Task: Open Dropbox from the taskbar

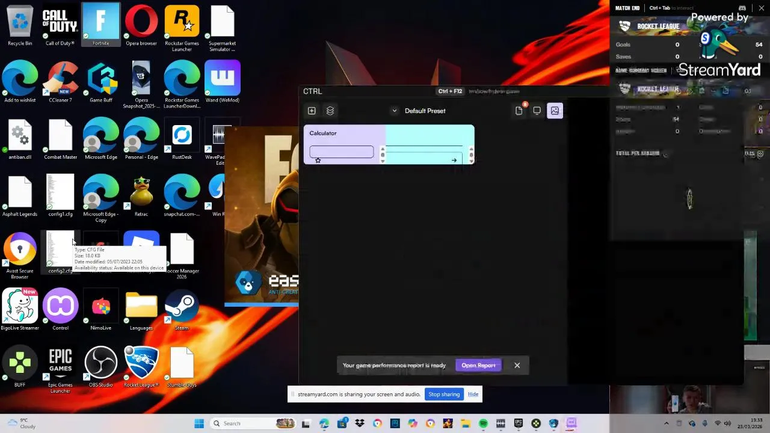Action: point(360,423)
